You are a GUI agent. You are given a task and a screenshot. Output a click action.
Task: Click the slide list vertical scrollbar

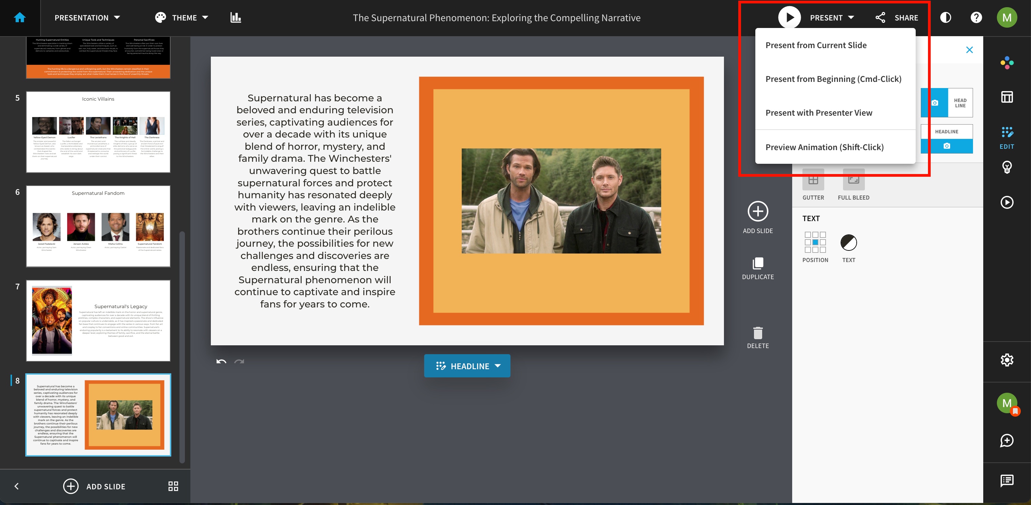(182, 347)
